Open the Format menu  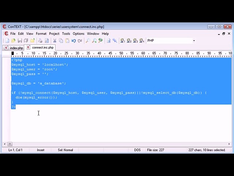point(41,33)
